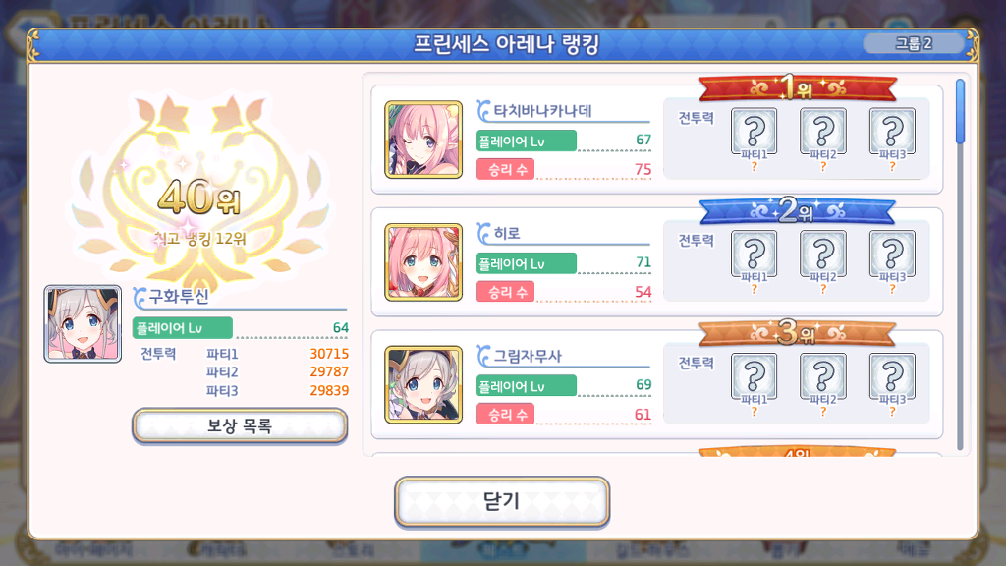Click 2nd place hidden 파티1 icon

754,255
